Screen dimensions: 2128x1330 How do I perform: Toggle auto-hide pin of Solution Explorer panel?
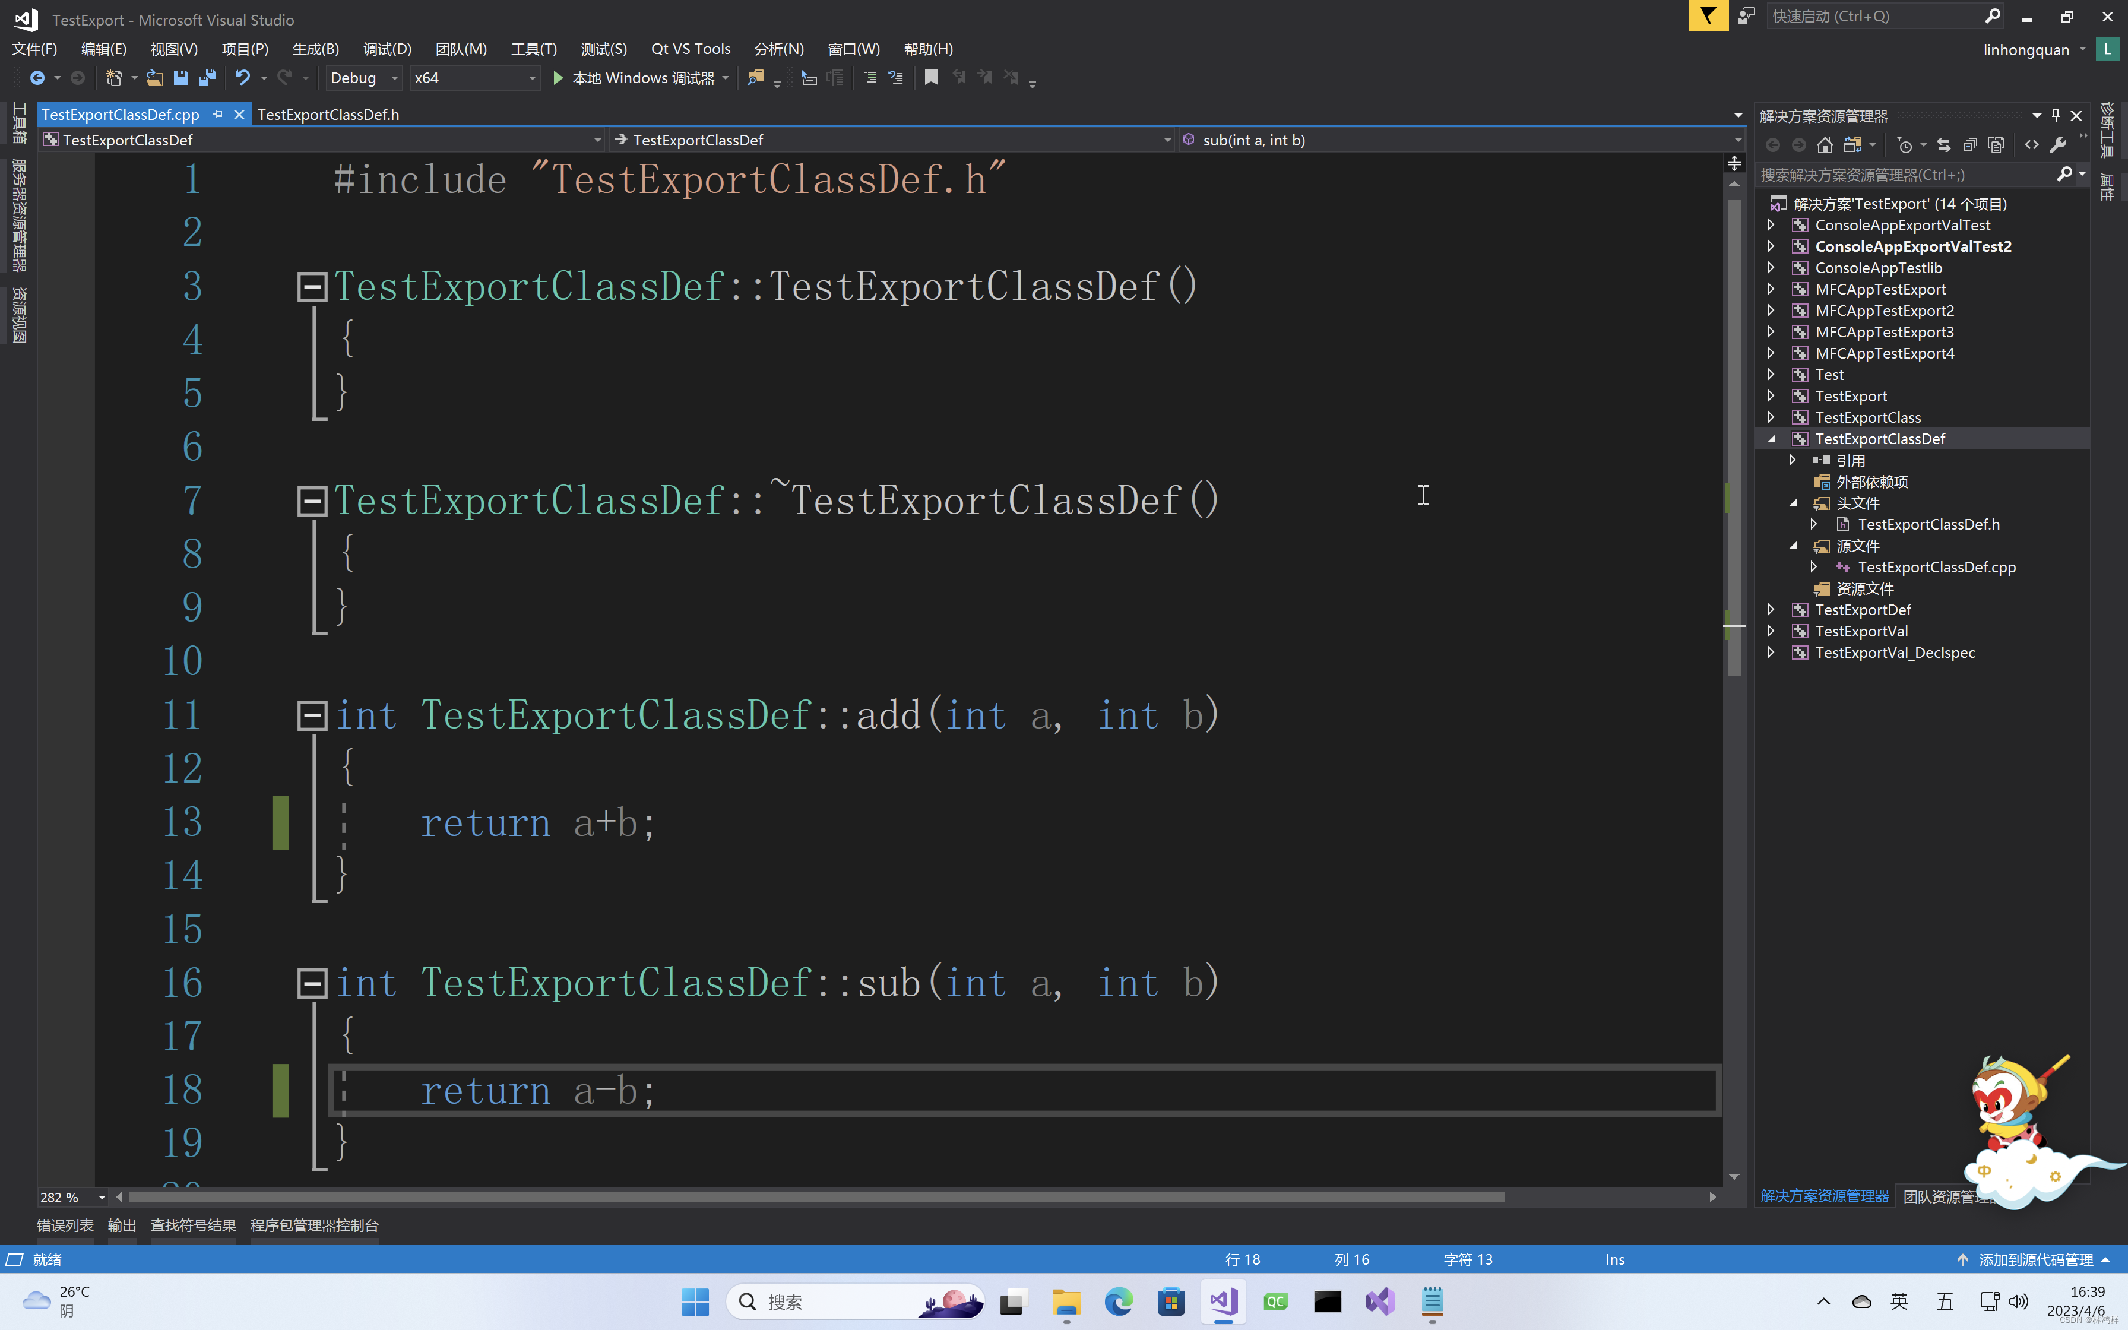pyautogui.click(x=2055, y=115)
